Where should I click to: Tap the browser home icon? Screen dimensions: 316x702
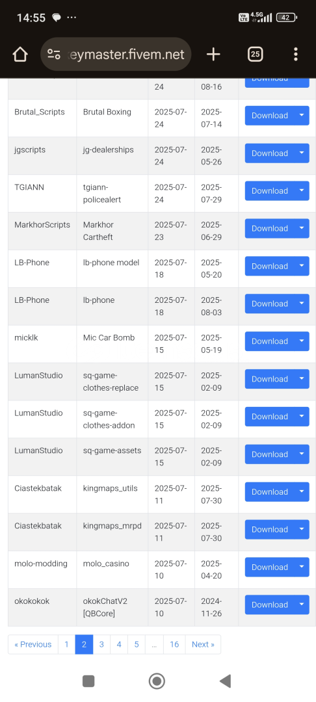coord(20,54)
